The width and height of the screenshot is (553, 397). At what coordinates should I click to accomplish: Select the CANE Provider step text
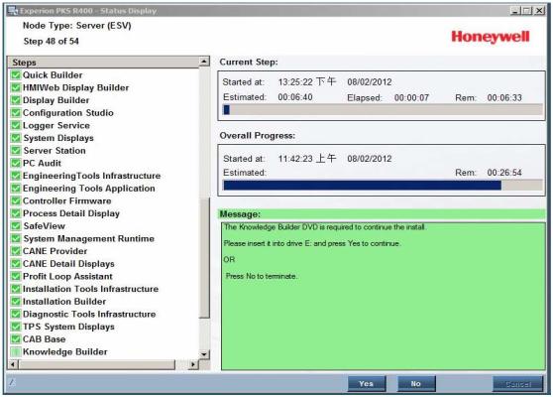tap(55, 251)
